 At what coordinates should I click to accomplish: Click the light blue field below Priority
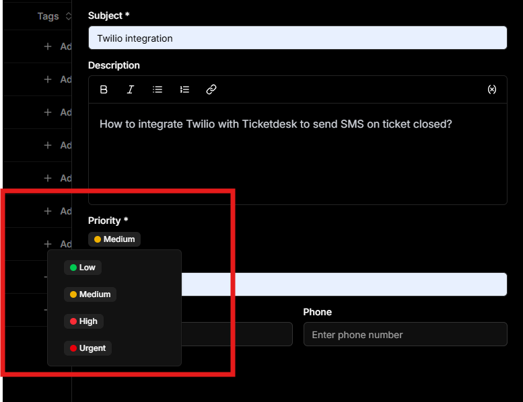click(x=344, y=284)
